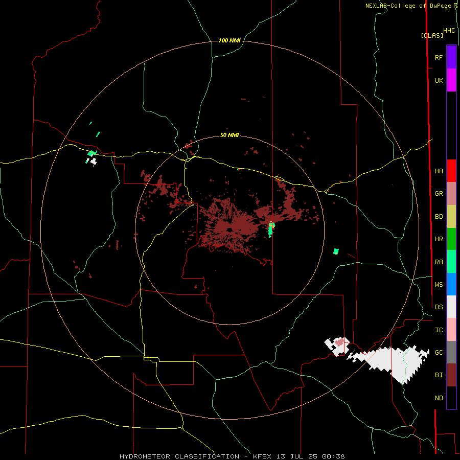Click the "WS" legend label
This screenshot has height=460, width=460.
[439, 285]
